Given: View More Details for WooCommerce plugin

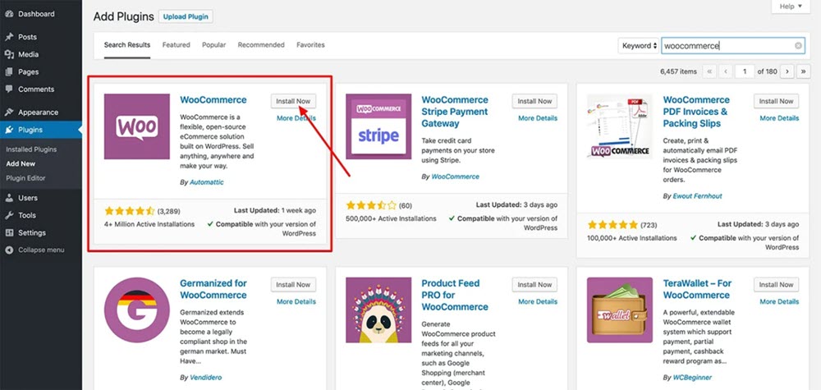Looking at the screenshot, I should pyautogui.click(x=296, y=118).
